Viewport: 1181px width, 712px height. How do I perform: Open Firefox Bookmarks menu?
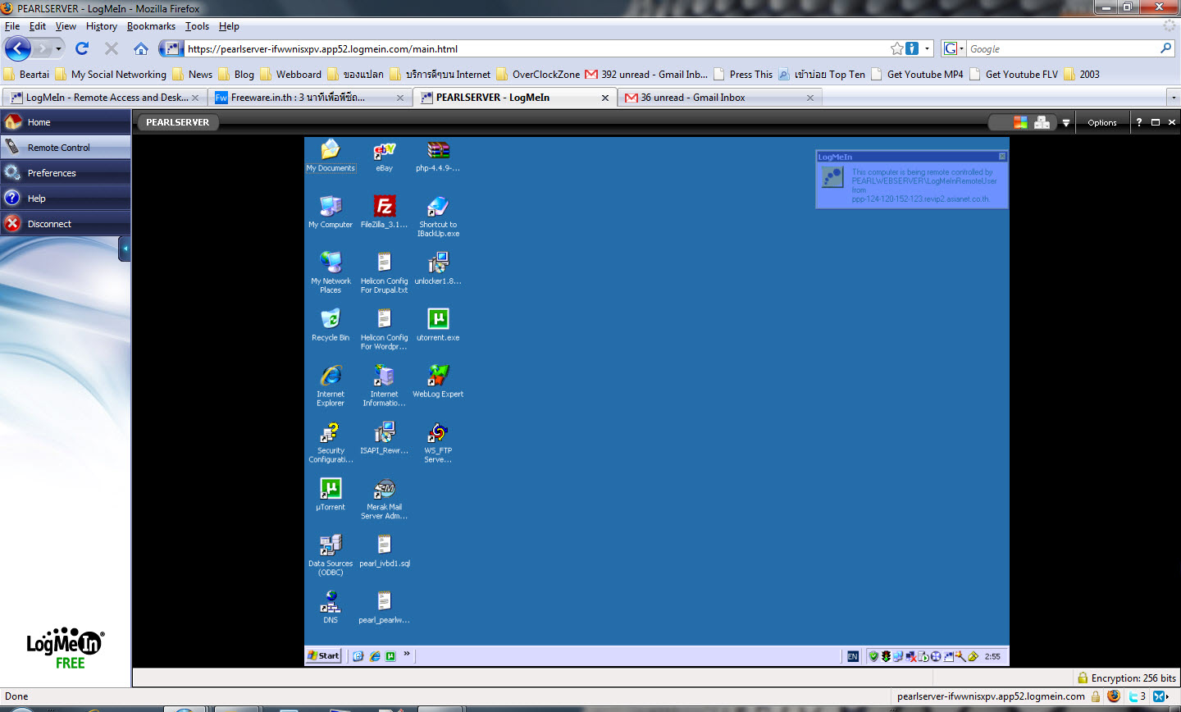[151, 26]
